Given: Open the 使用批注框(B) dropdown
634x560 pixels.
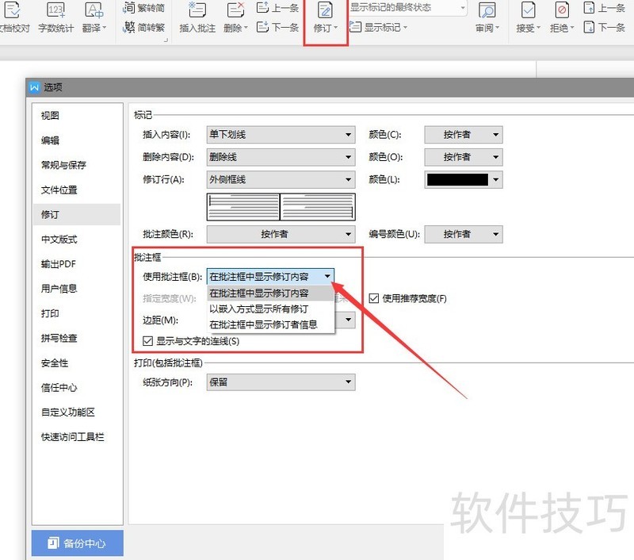Looking at the screenshot, I should pyautogui.click(x=327, y=277).
